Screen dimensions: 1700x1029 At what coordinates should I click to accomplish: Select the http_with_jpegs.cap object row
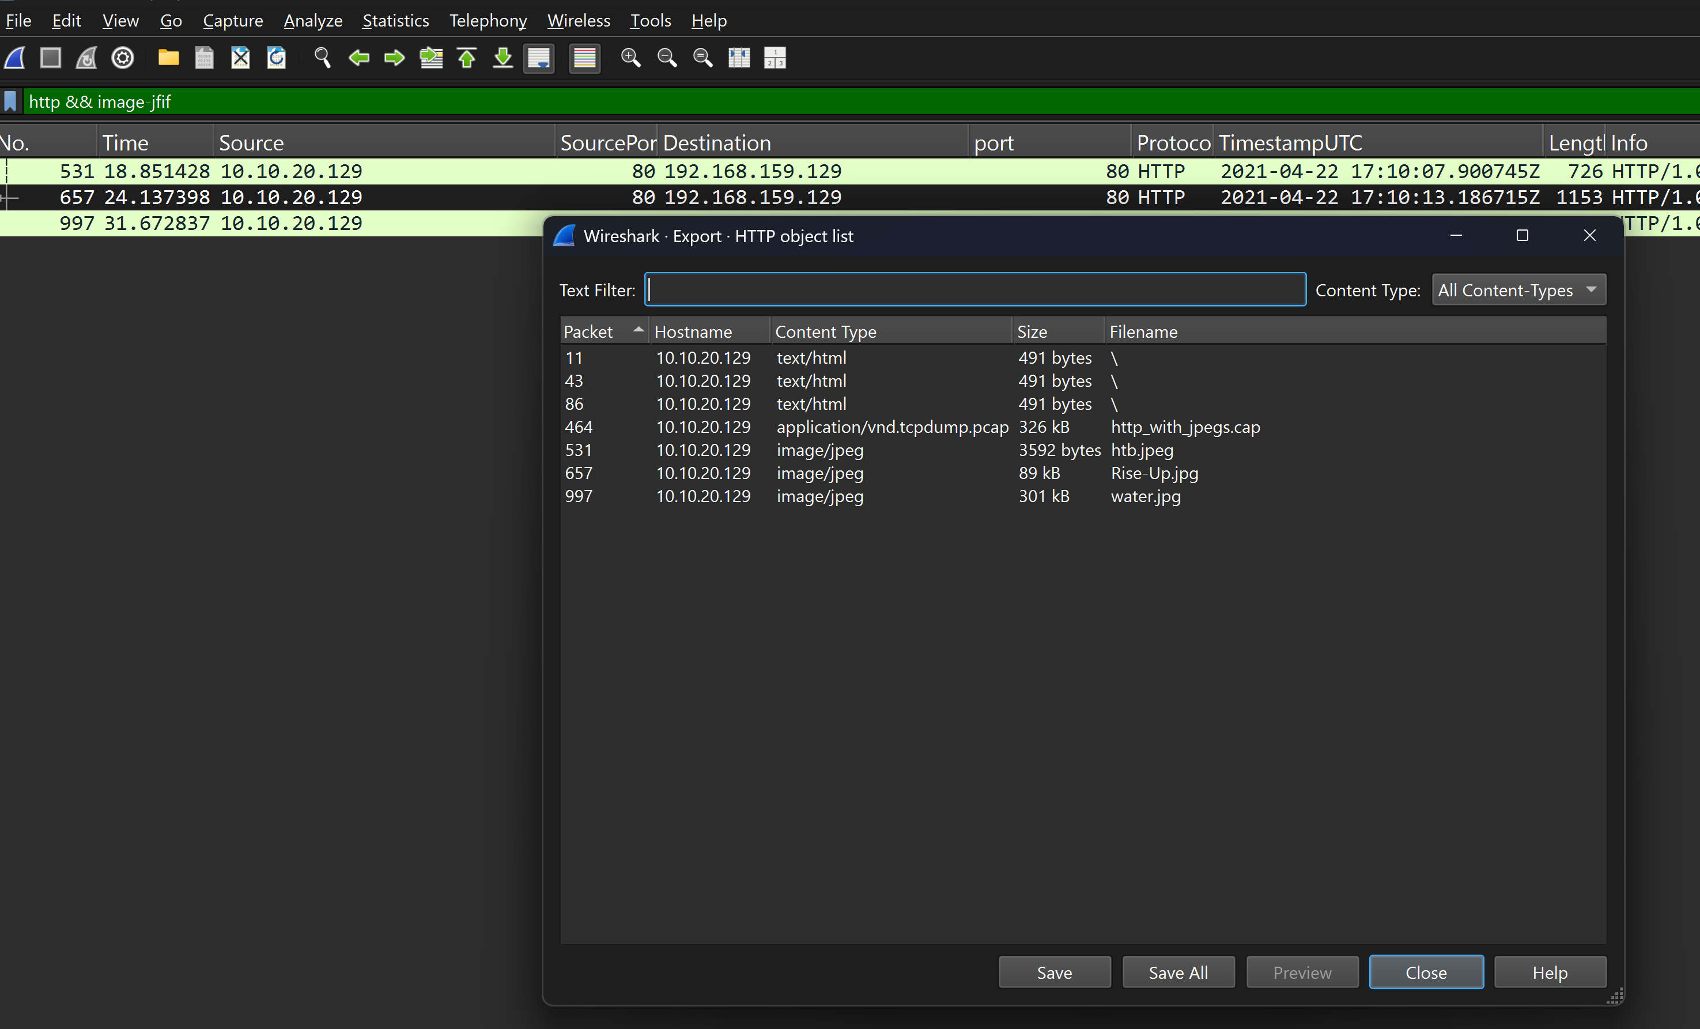1083,427
